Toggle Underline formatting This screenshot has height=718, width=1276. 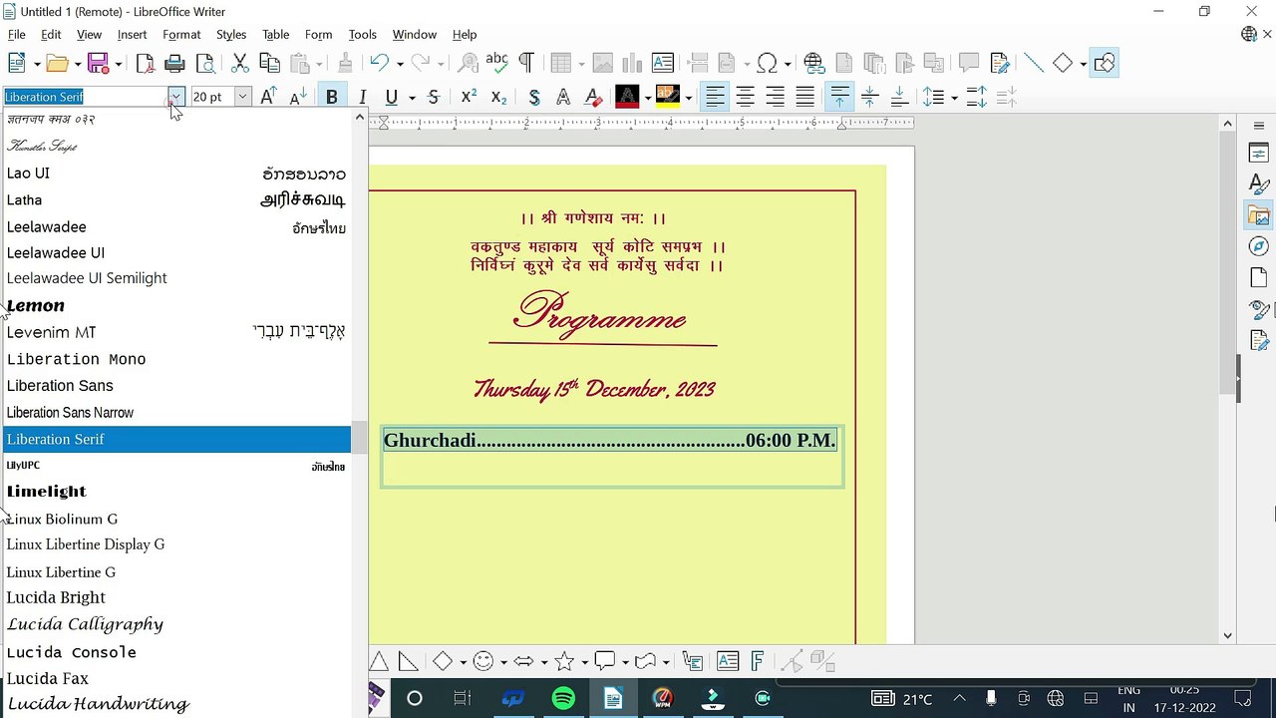pyautogui.click(x=391, y=97)
